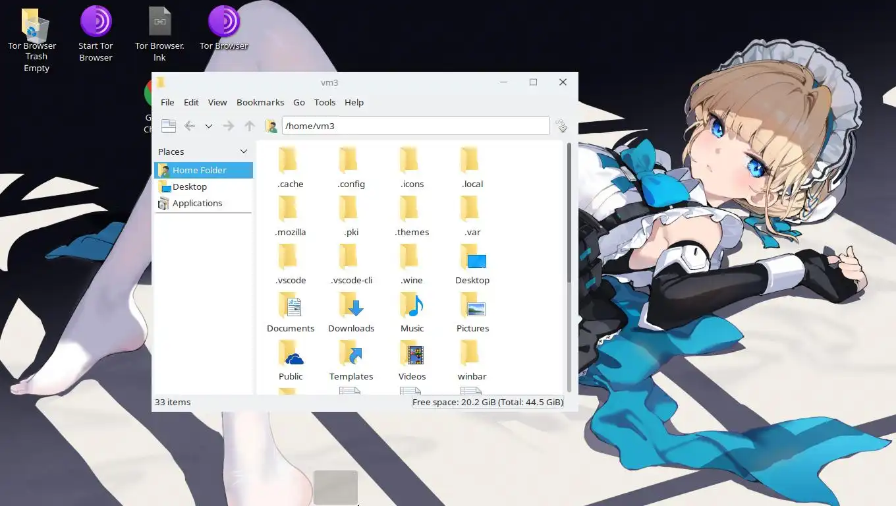
Task: Select Tor Browser Trash desktop icon
Action: click(32, 41)
